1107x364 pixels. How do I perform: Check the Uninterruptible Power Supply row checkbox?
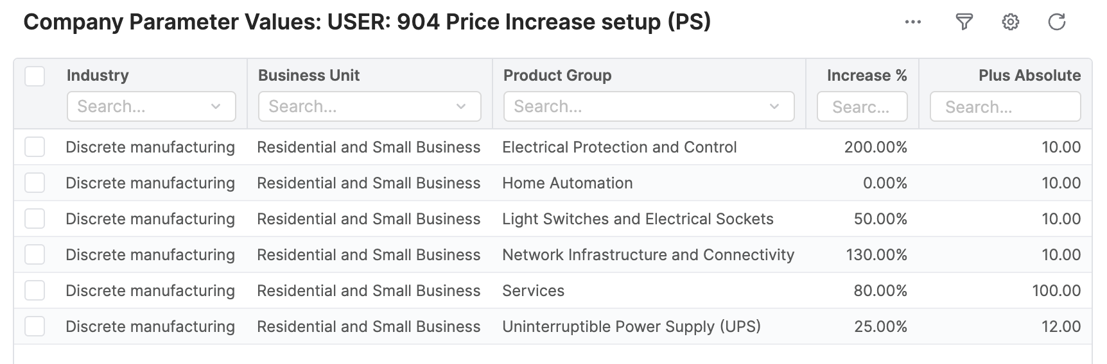(35, 327)
